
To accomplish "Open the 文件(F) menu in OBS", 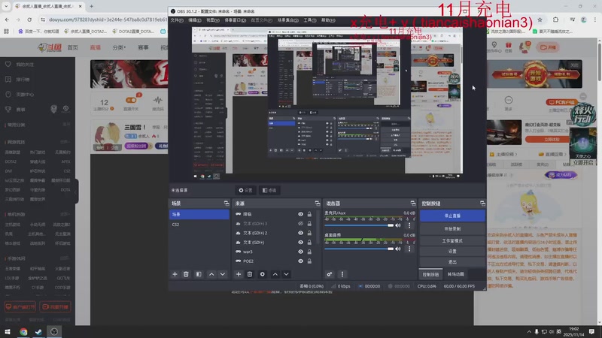I will (x=177, y=20).
